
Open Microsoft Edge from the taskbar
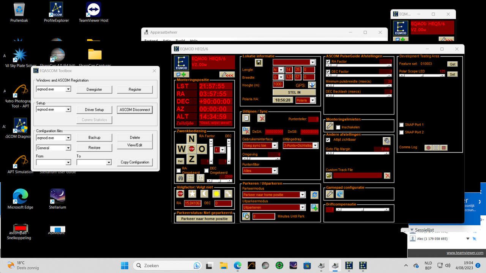(237, 265)
